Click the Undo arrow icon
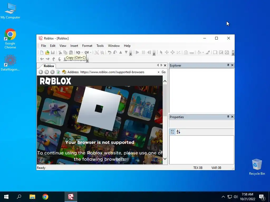 click(78, 52)
